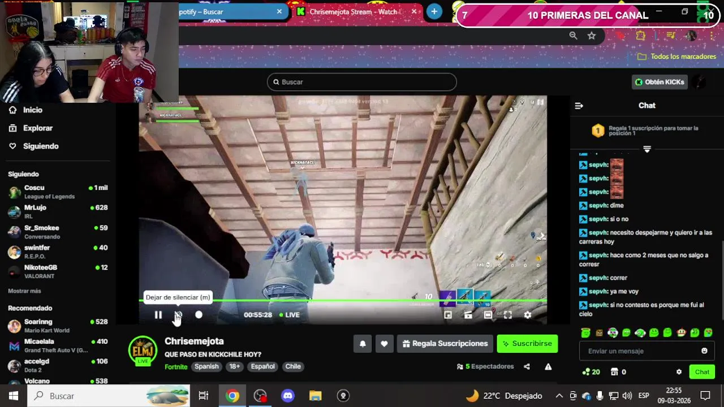Screen dimensions: 724x407
Task: Click the gold rank 1 badge
Action: (598, 131)
